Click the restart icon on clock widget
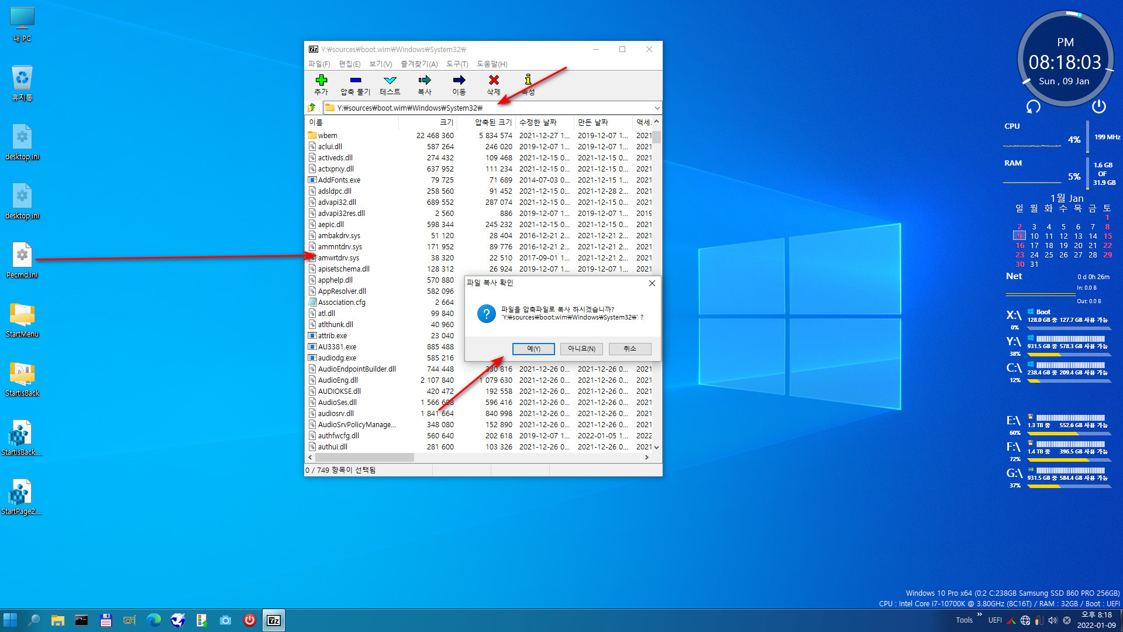1123x632 pixels. click(1034, 107)
